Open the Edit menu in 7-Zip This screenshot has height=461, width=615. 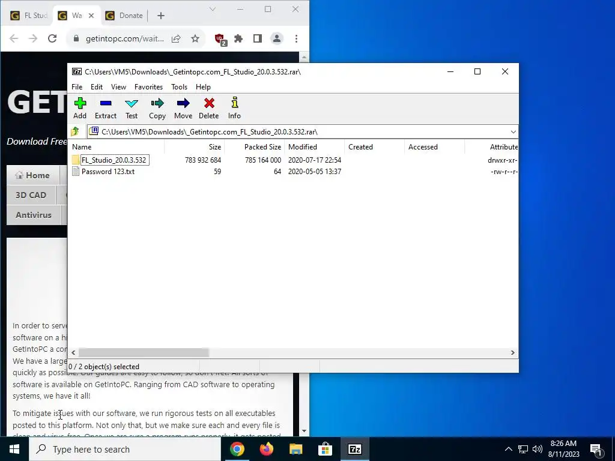97,87
